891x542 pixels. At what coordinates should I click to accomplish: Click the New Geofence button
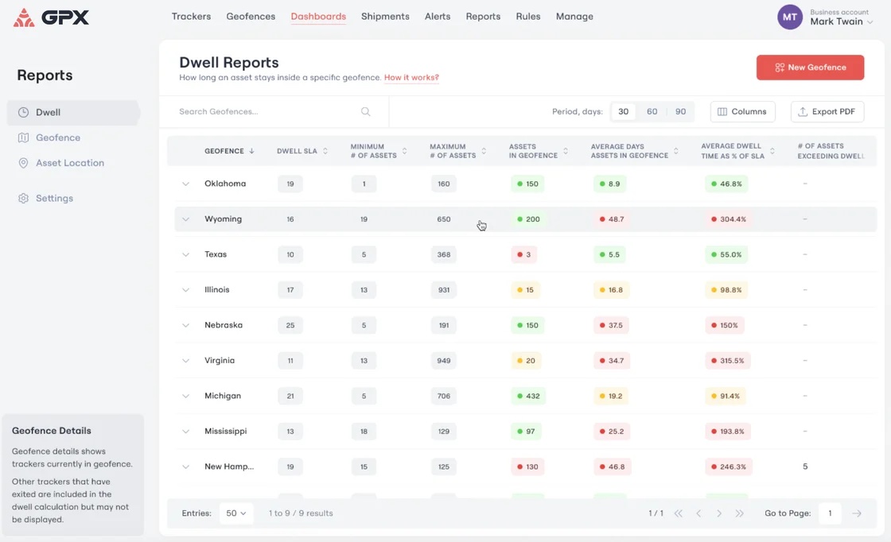pyautogui.click(x=810, y=68)
